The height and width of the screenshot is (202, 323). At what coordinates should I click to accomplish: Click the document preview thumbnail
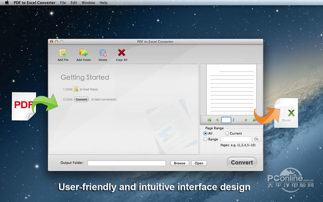tap(232, 89)
